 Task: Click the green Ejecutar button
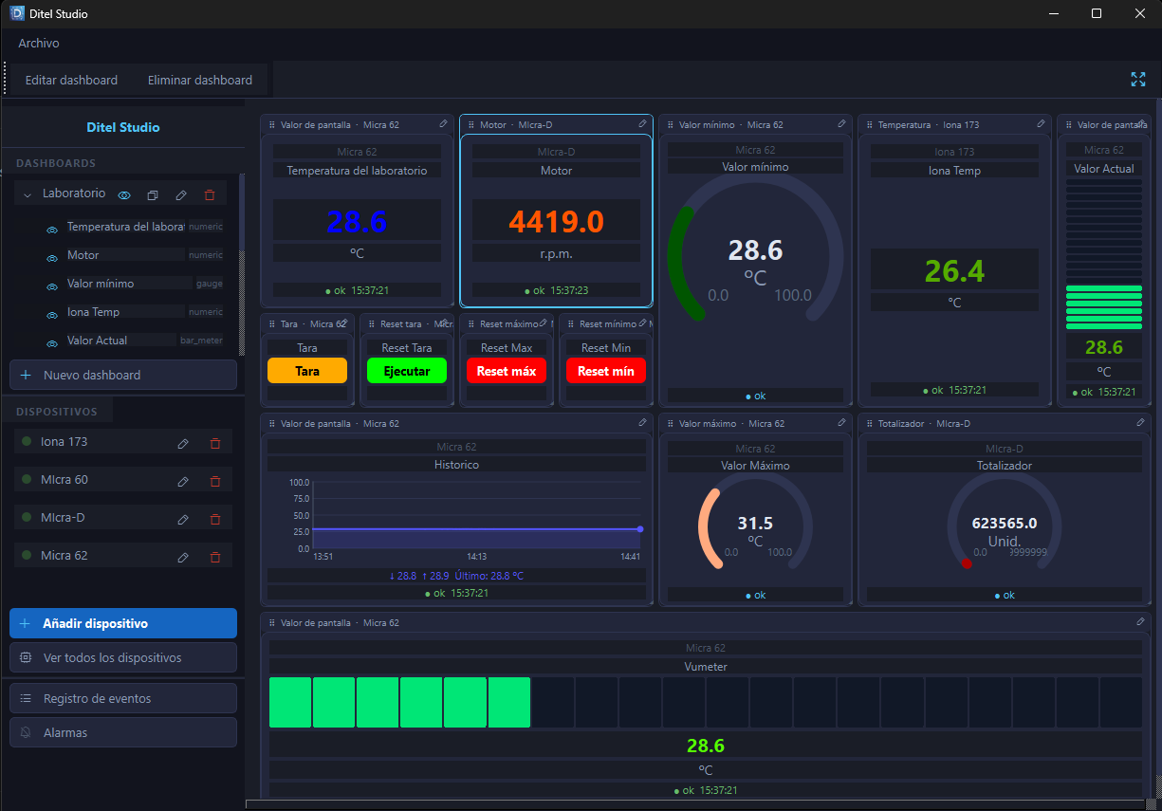pos(407,371)
